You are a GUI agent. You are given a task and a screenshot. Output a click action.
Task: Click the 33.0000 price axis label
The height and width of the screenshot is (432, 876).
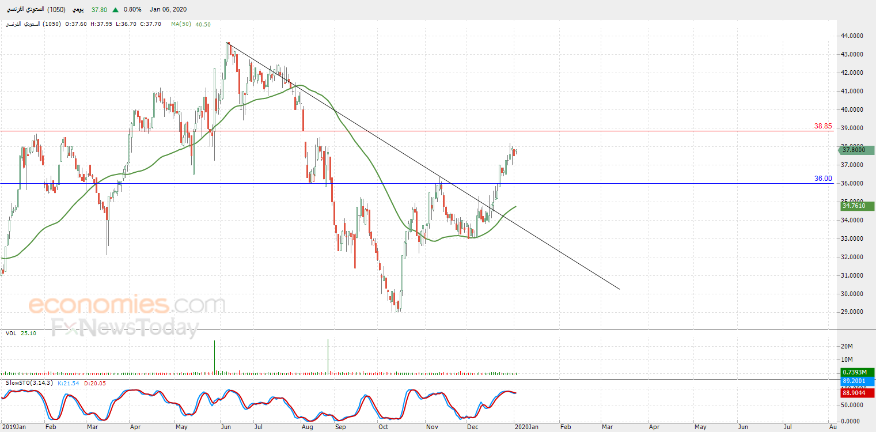(852, 238)
